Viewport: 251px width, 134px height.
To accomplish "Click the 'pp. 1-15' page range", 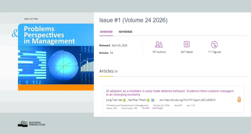I will point(191,106).
